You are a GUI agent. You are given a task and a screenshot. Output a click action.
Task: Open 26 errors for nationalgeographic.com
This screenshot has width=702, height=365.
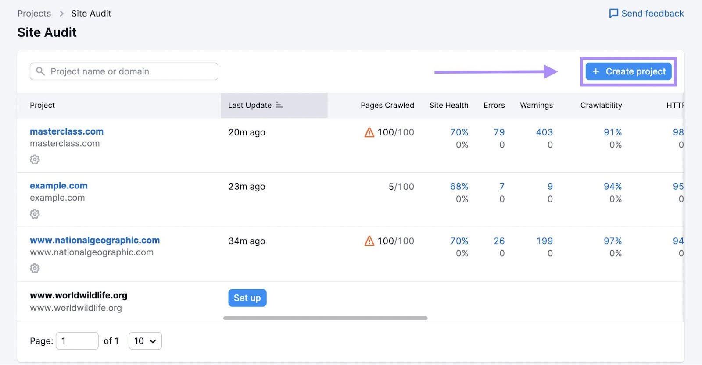click(499, 241)
